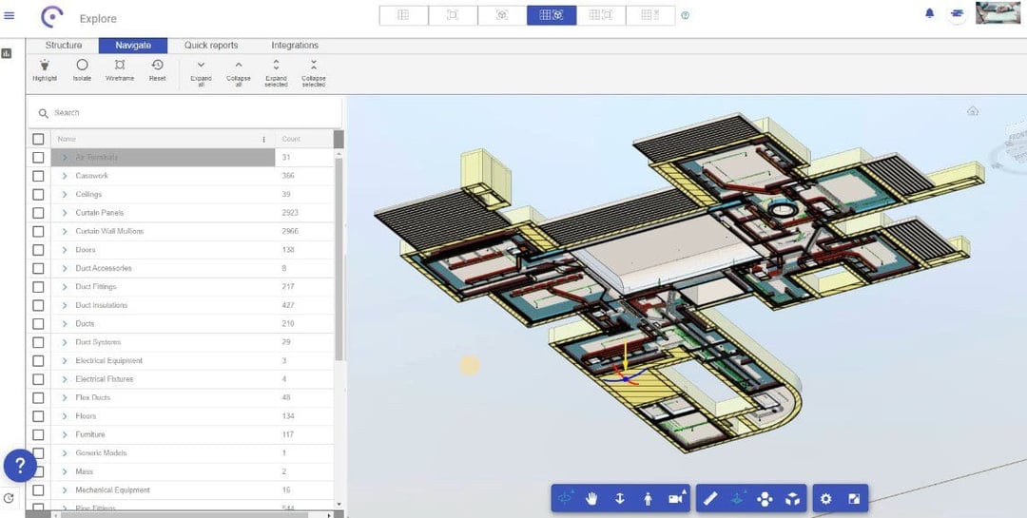Screen dimensions: 1027x518
Task: Select the Orbit tool in viewer toolbar
Action: click(565, 499)
